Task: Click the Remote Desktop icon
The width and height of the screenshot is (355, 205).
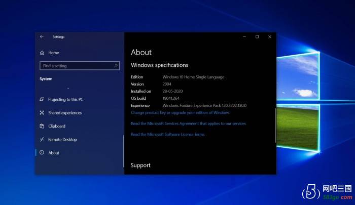Action: [42, 139]
